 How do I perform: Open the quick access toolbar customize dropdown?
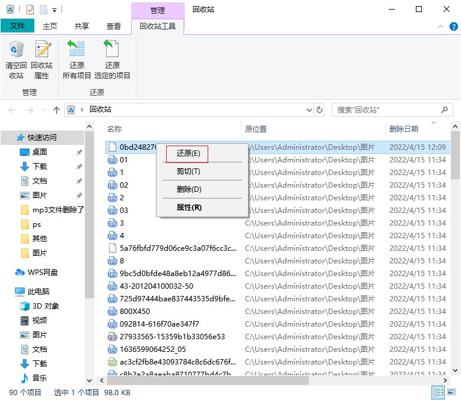pos(54,10)
